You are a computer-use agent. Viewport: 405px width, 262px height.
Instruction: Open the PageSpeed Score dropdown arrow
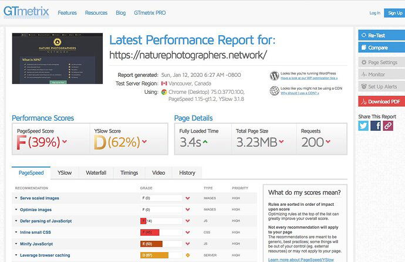click(64, 141)
